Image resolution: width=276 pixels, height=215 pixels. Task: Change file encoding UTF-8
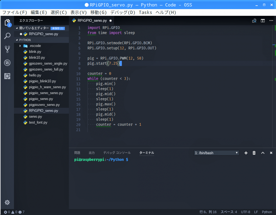(245, 212)
